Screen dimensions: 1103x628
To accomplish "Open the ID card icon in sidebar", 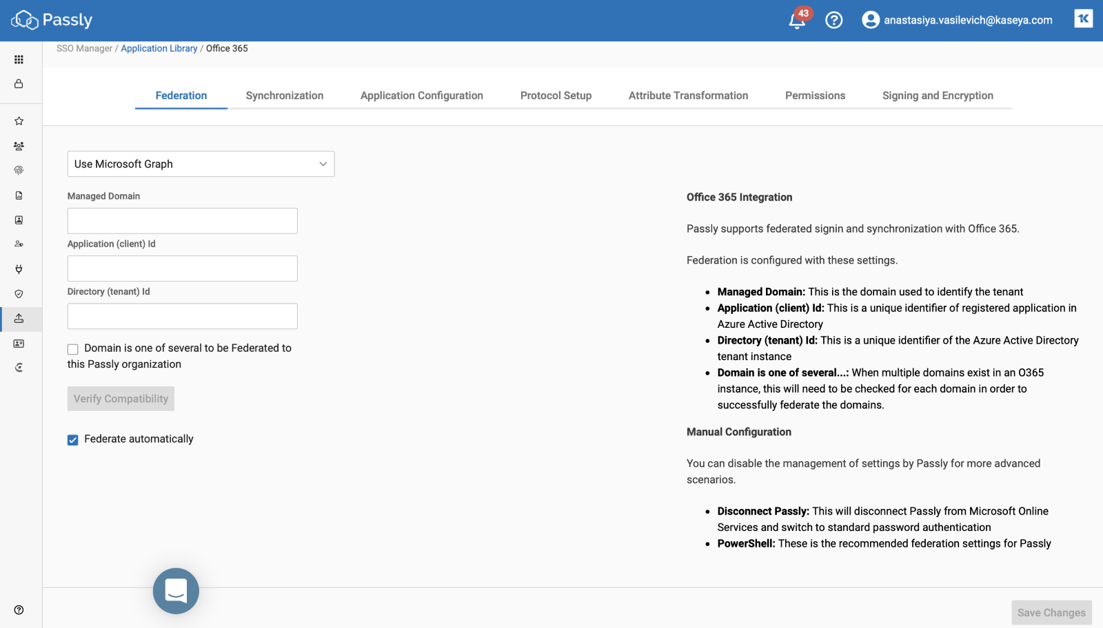I will click(19, 344).
